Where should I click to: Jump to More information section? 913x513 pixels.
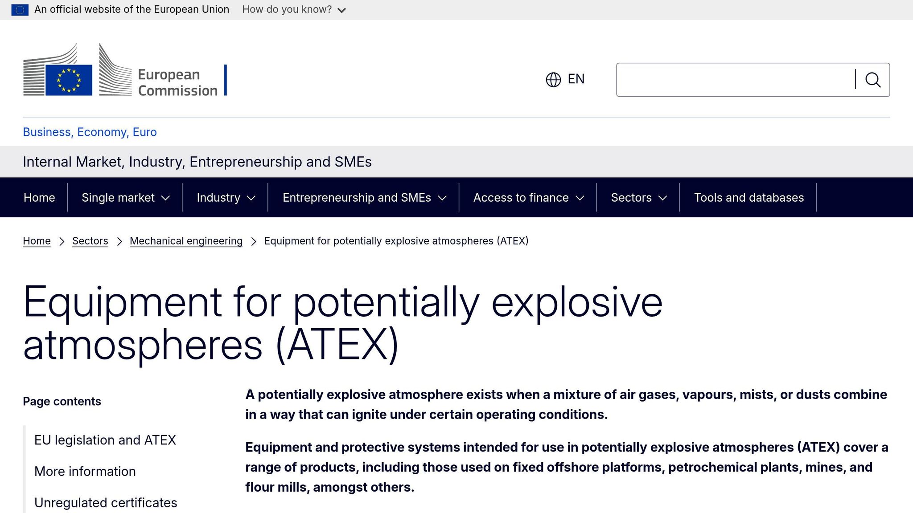[85, 471]
